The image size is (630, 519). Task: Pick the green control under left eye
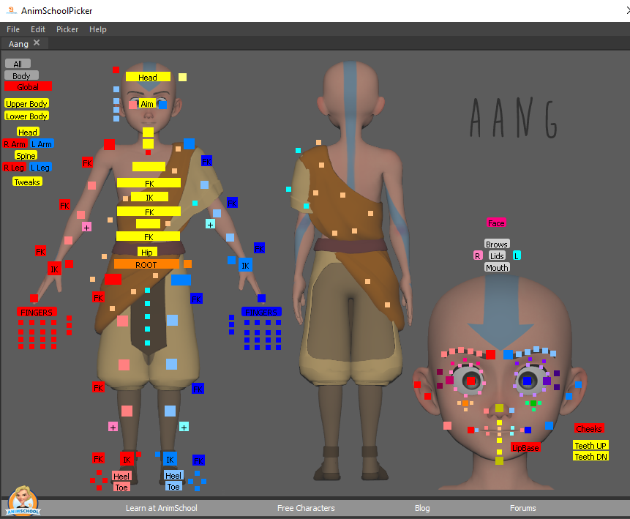[533, 403]
